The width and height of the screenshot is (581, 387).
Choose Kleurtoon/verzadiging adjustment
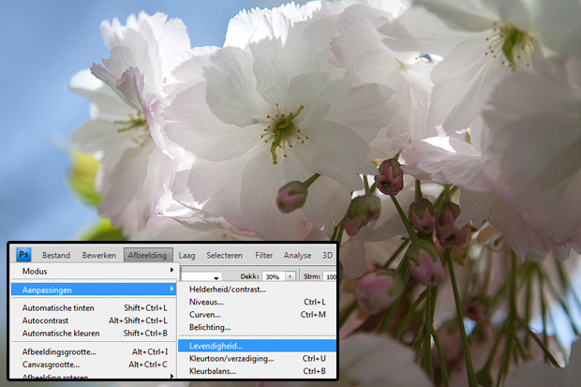257,359
